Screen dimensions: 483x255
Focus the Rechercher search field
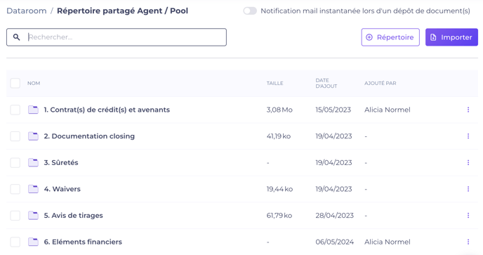pyautogui.click(x=117, y=37)
